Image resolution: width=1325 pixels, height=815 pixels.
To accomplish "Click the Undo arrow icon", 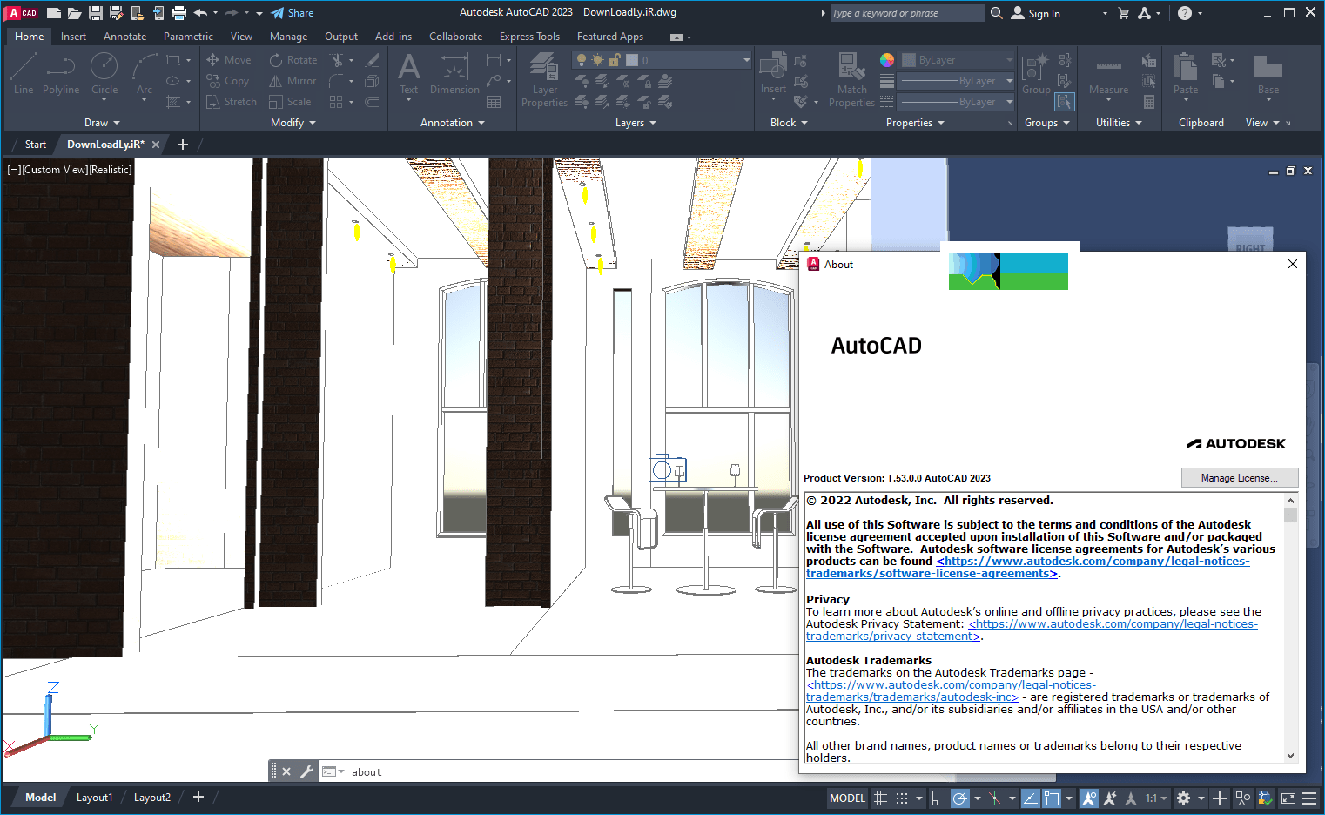I will coord(201,13).
